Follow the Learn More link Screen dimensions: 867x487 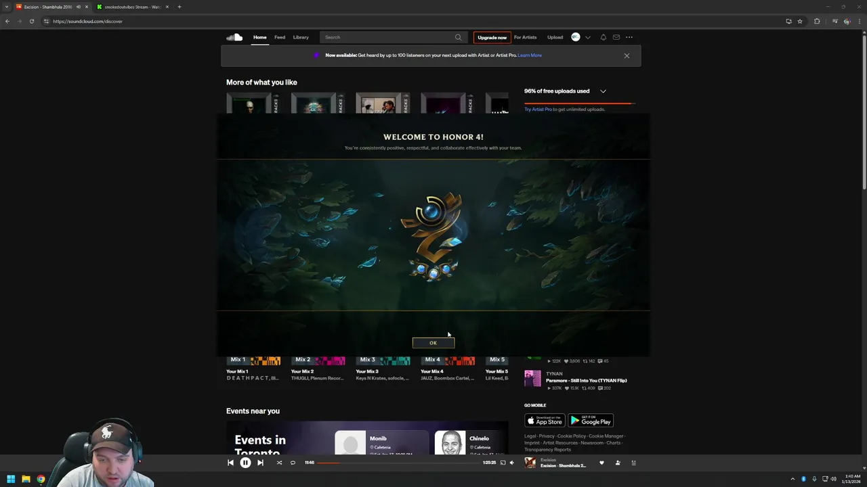pos(530,55)
